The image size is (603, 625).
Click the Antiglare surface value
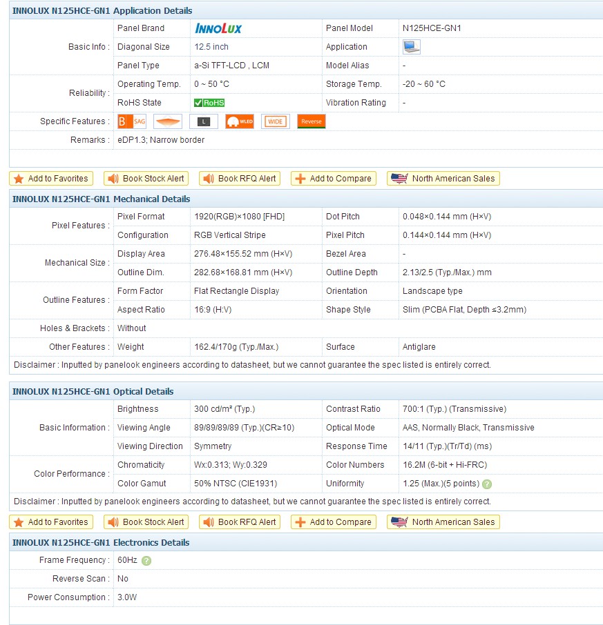(x=419, y=347)
